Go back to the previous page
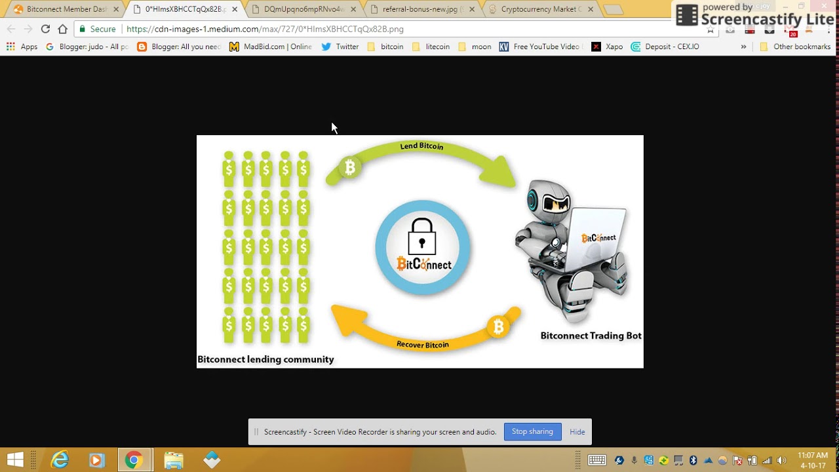Screen dimensions: 839x472 coord(11,29)
